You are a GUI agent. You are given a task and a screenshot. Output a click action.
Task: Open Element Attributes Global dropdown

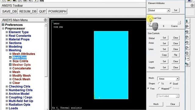(x=168, y=10)
